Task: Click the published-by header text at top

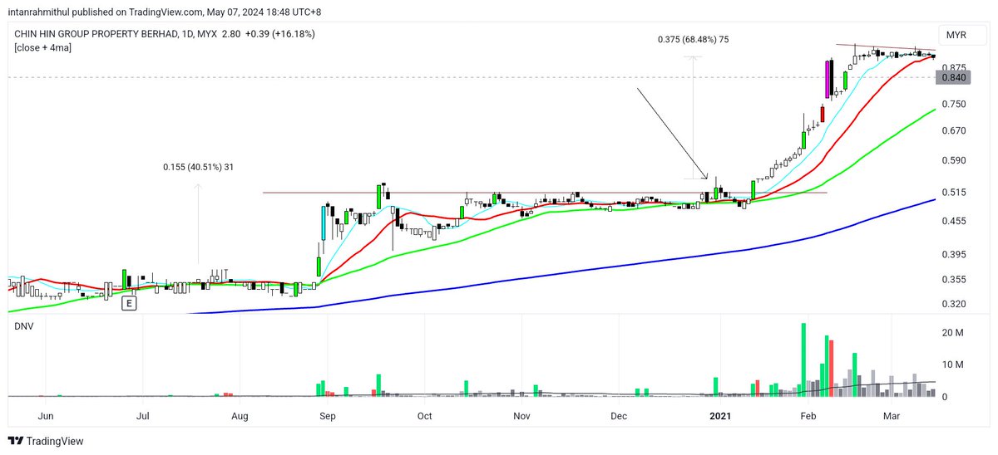Action: coord(166,12)
